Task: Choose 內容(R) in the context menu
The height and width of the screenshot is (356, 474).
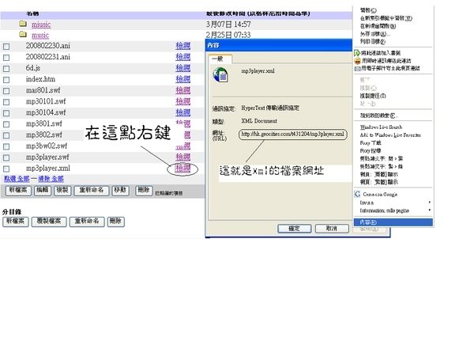Action: pyautogui.click(x=393, y=222)
